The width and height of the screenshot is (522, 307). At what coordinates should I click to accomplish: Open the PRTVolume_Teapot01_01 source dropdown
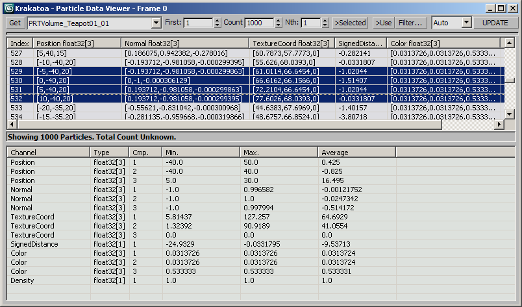(155, 23)
